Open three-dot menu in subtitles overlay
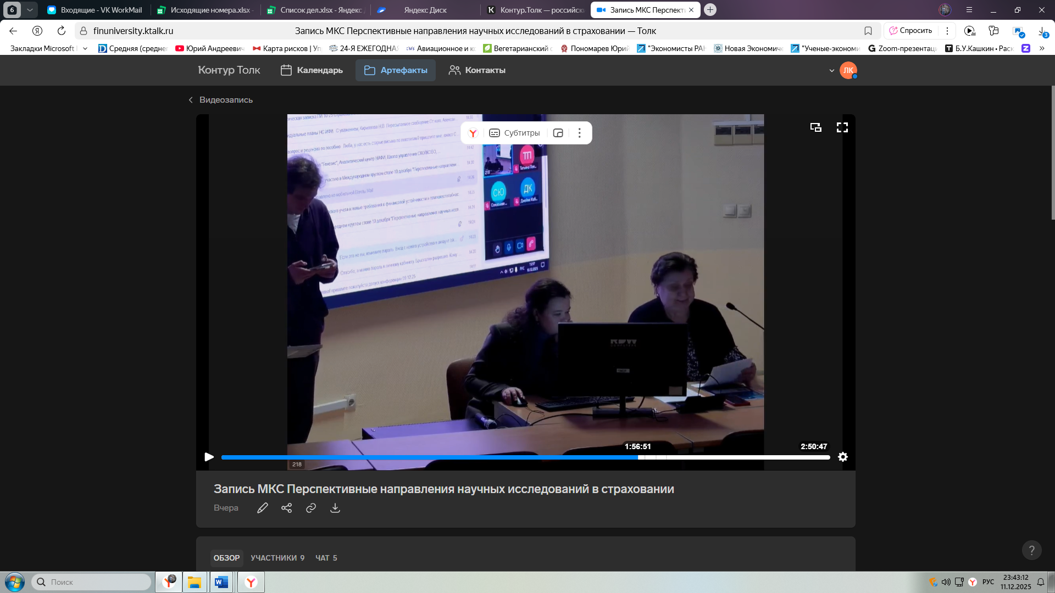 point(579,133)
